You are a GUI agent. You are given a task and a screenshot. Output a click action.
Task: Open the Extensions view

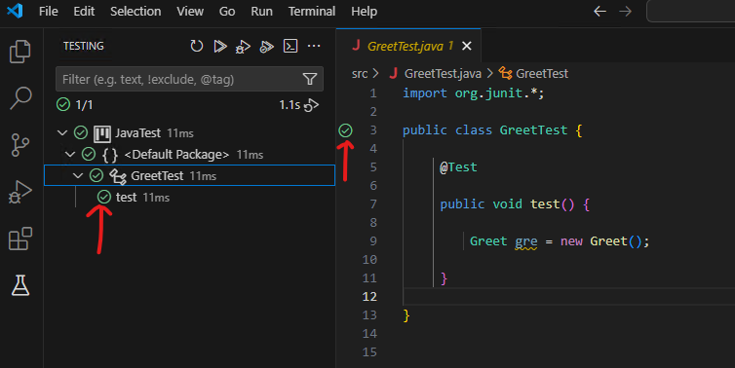pyautogui.click(x=20, y=239)
